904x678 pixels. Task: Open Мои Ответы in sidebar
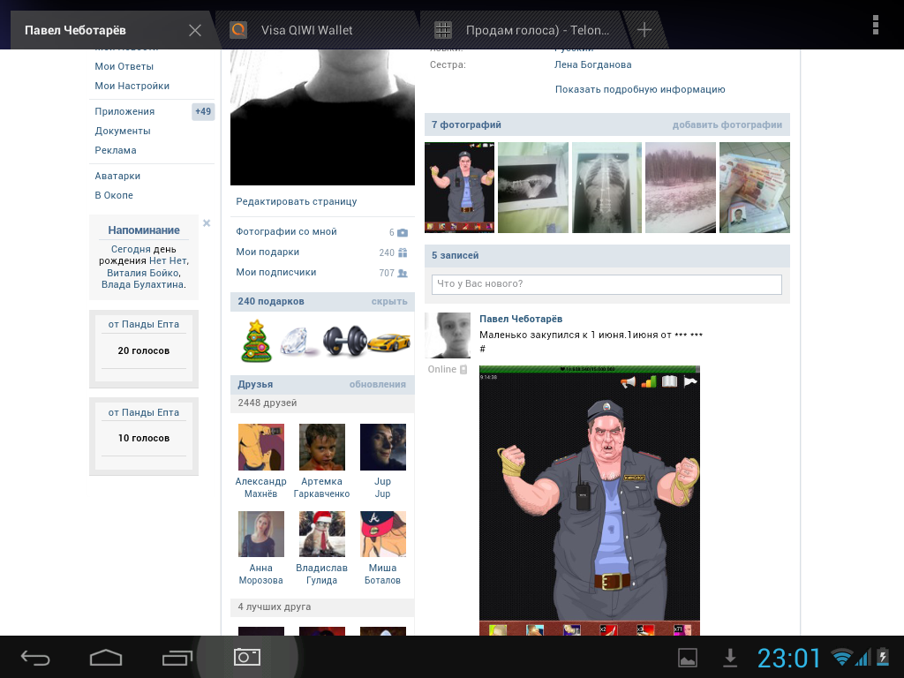124,66
